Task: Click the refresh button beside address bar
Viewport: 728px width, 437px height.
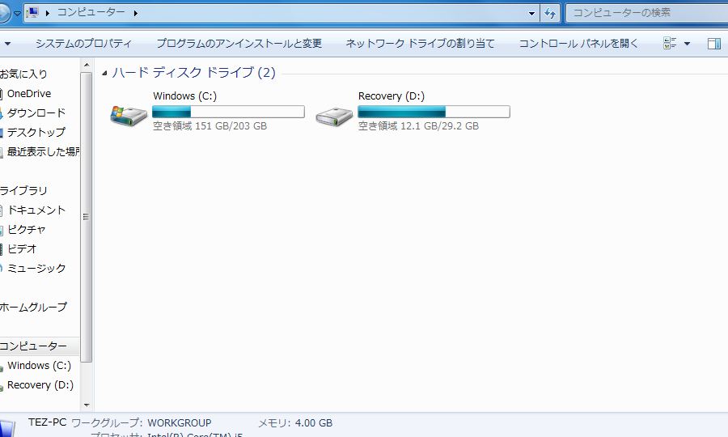Action: point(551,13)
